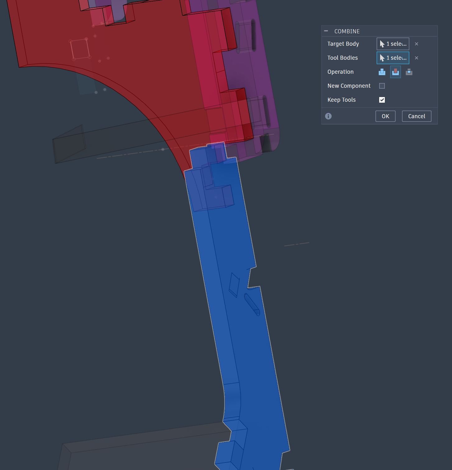This screenshot has height=470, width=452.
Task: Clear the Tool Bodies selection with its X icon
Action: tap(417, 58)
